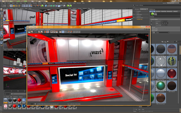Switch to the Multi-Pass tab

pyautogui.click(x=164, y=11)
